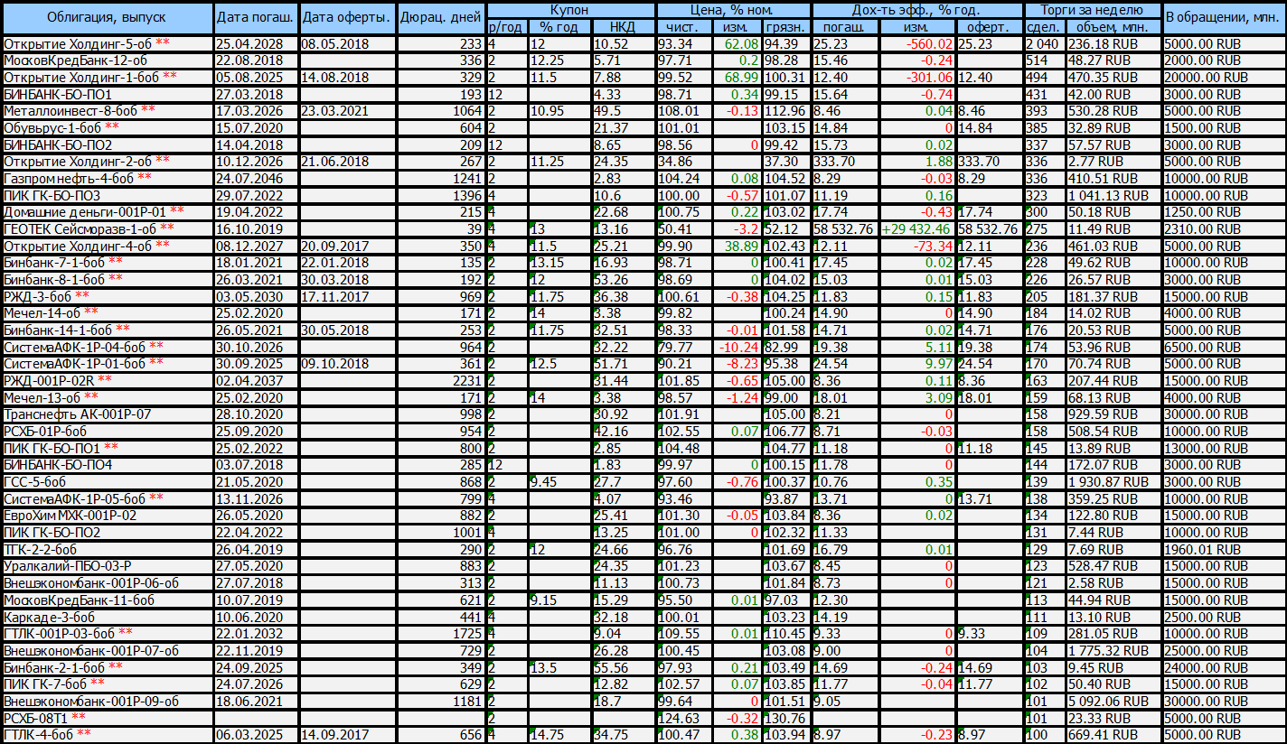Select the Торги за неделю header
Viewport: 1287px width, 744px height.
[x=1092, y=10]
